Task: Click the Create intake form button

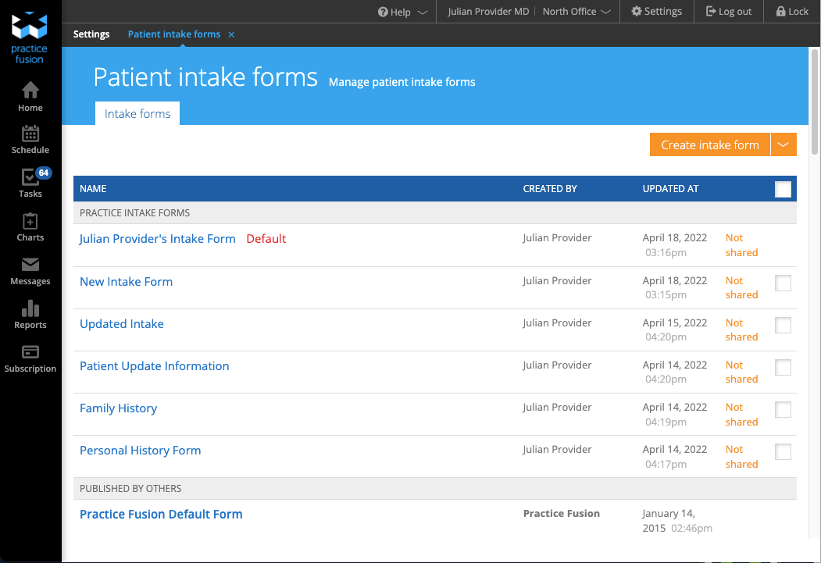Action: (x=709, y=144)
